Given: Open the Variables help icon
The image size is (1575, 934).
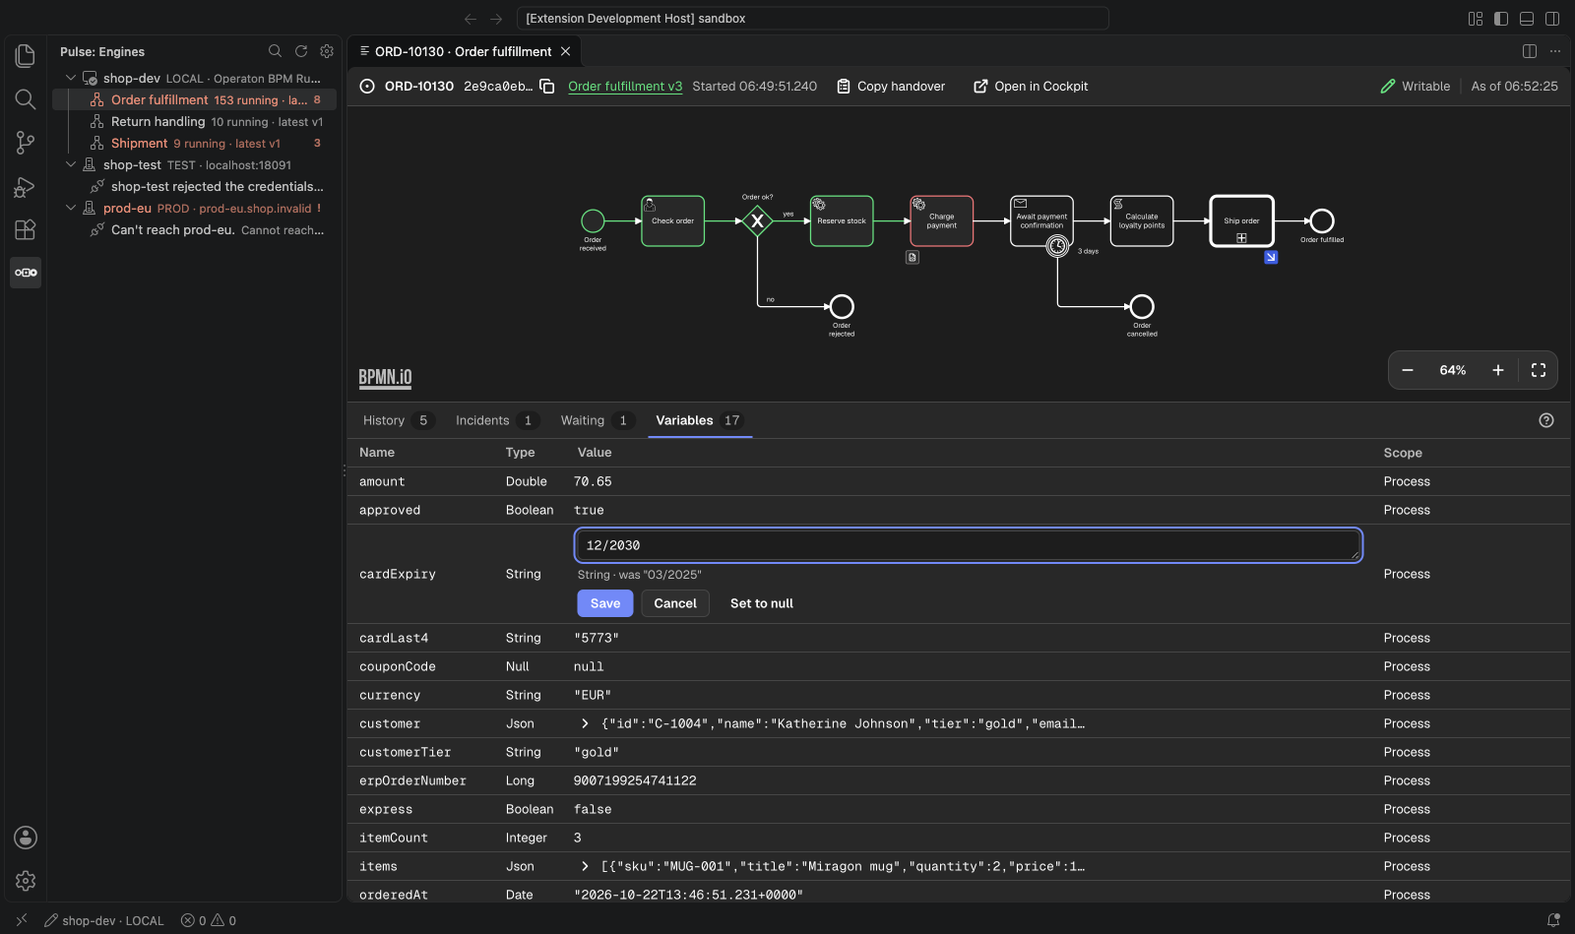Looking at the screenshot, I should point(1546,420).
